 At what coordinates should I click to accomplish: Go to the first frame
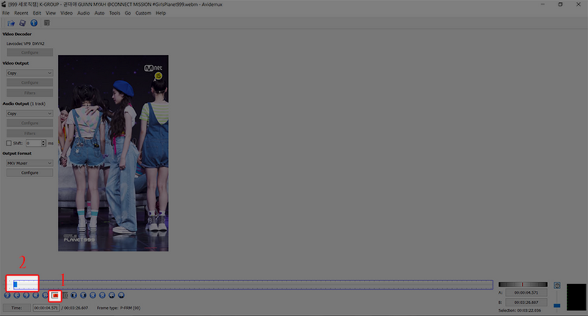click(x=92, y=295)
